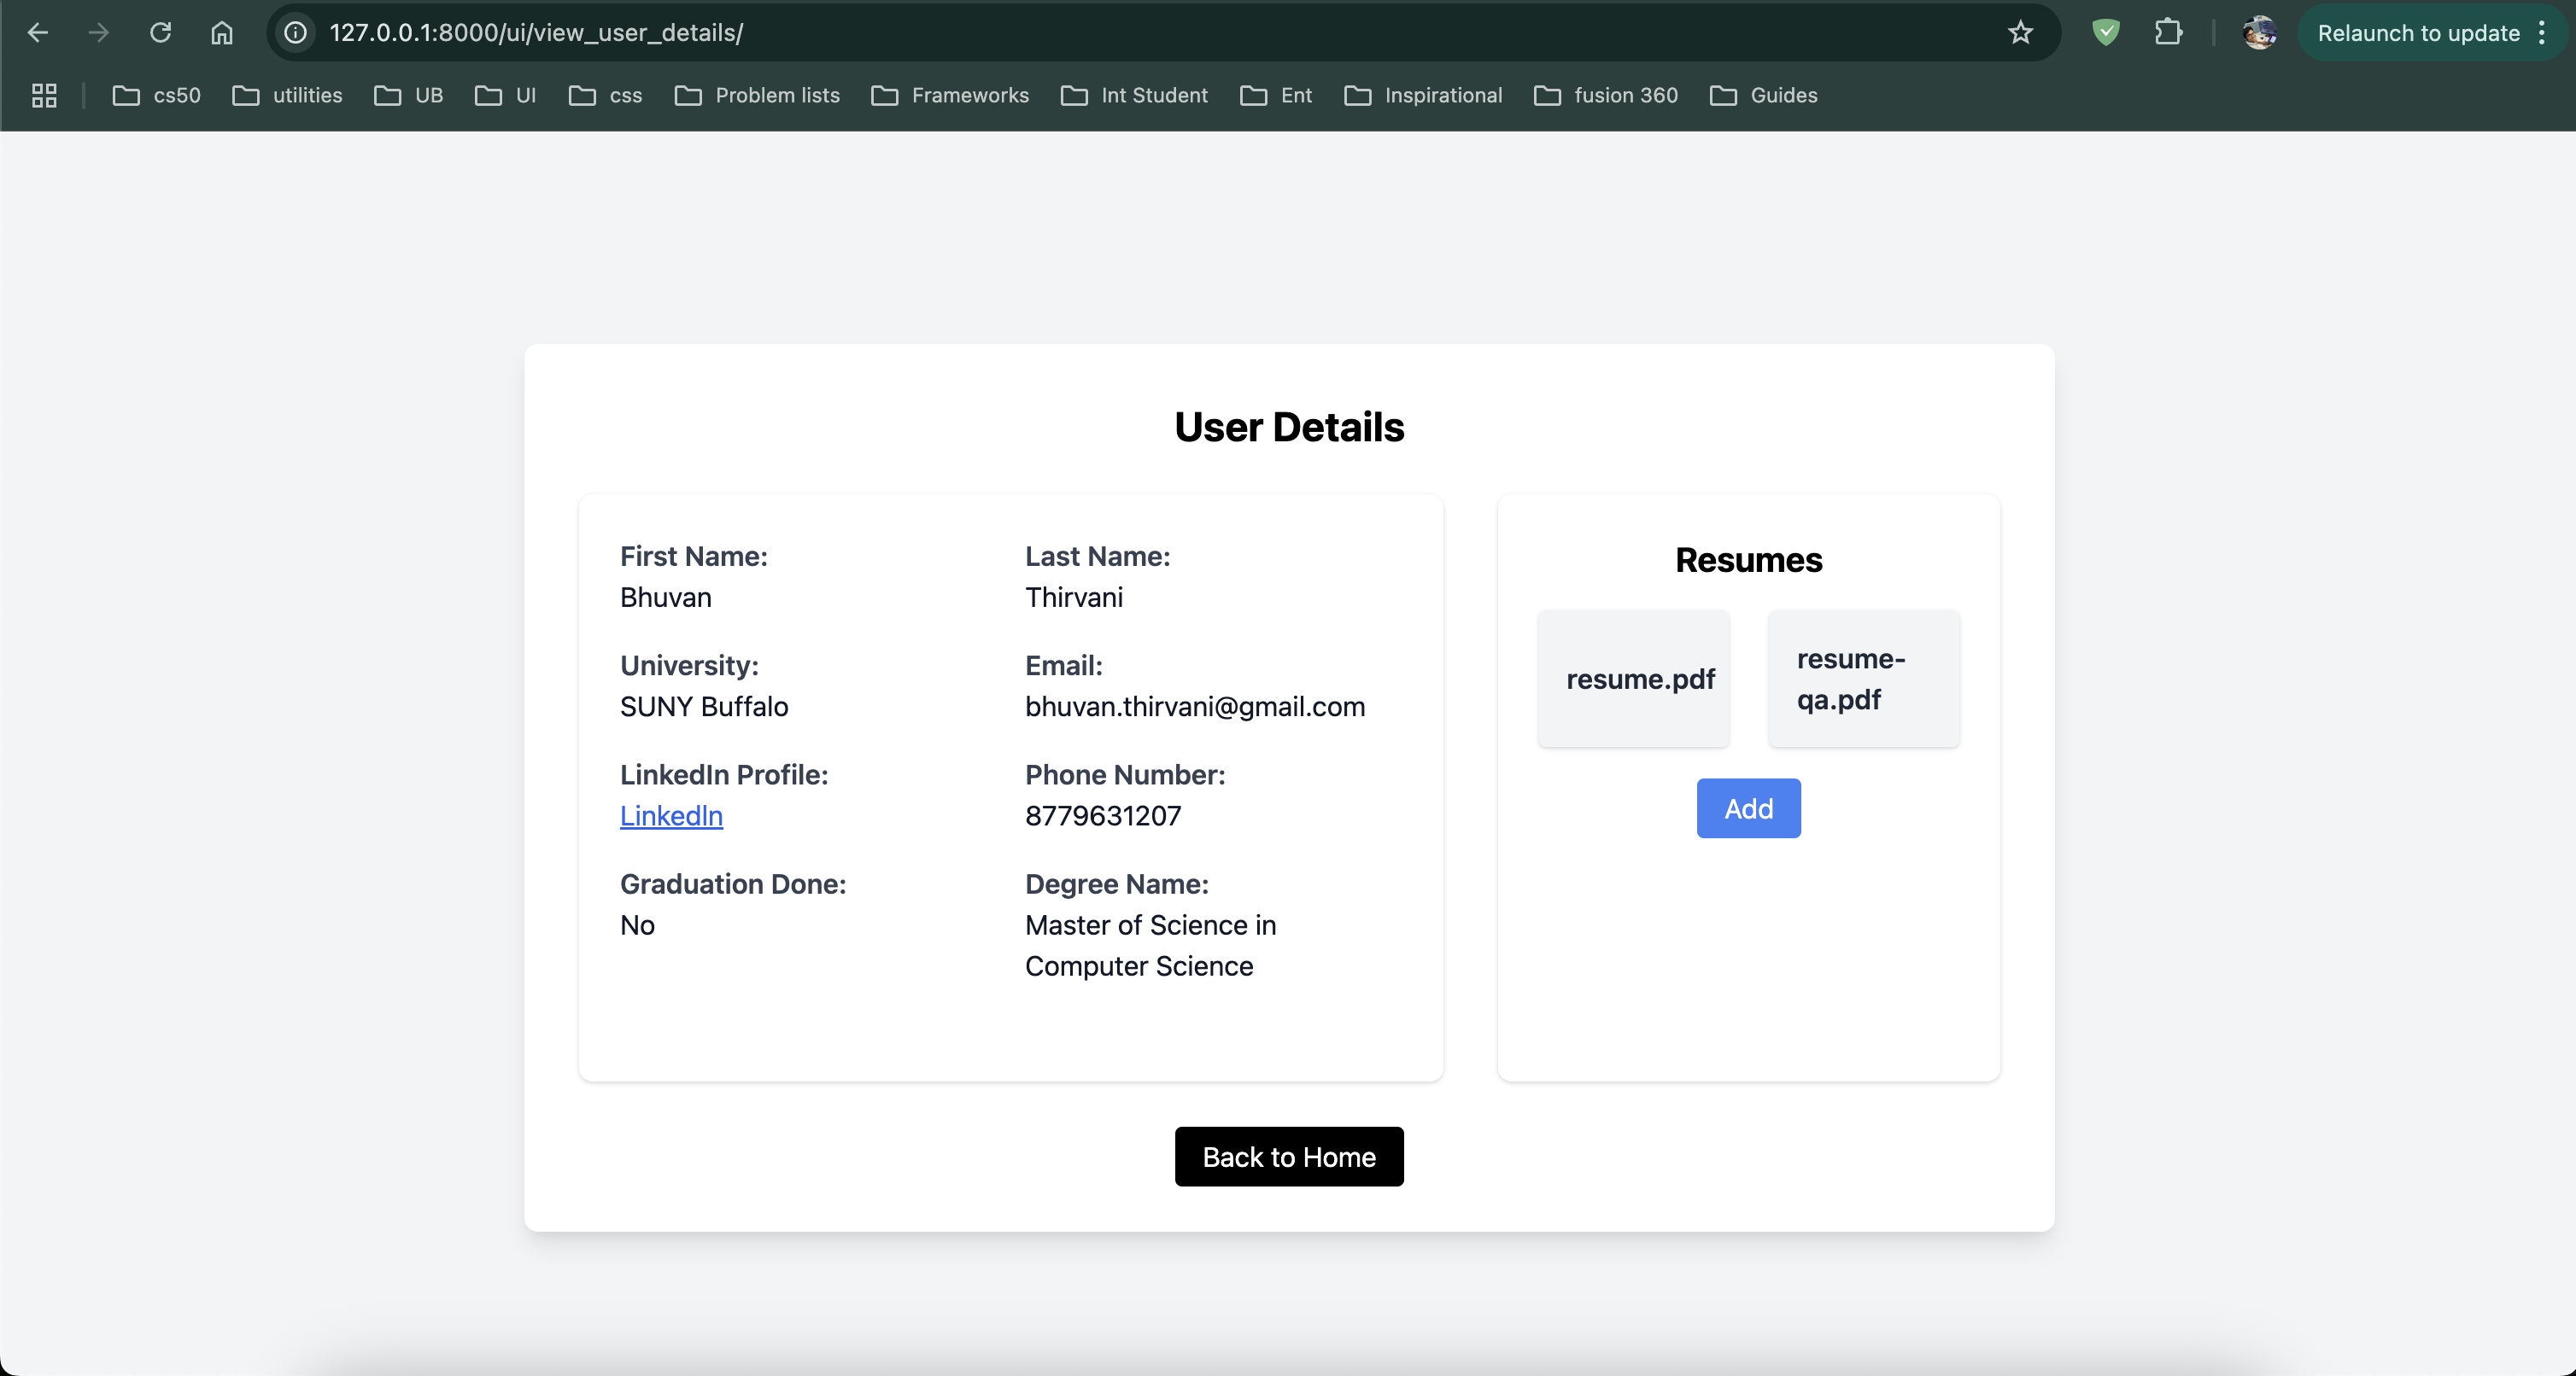Open the apps grid shortcut
Image resolution: width=2576 pixels, height=1376 pixels.
click(44, 96)
